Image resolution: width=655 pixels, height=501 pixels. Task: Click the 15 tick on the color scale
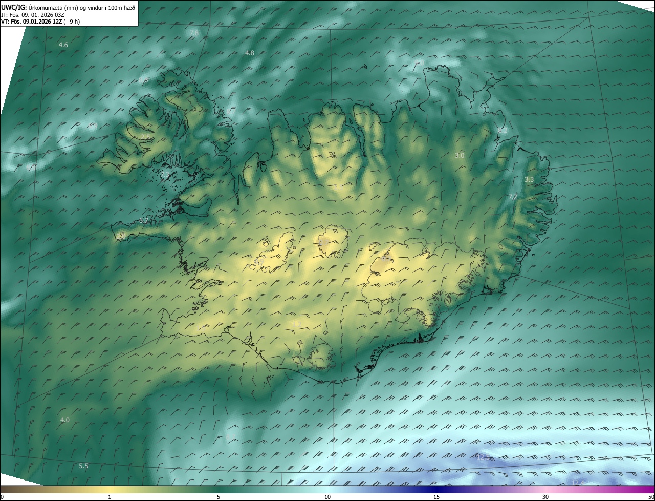pos(436,497)
